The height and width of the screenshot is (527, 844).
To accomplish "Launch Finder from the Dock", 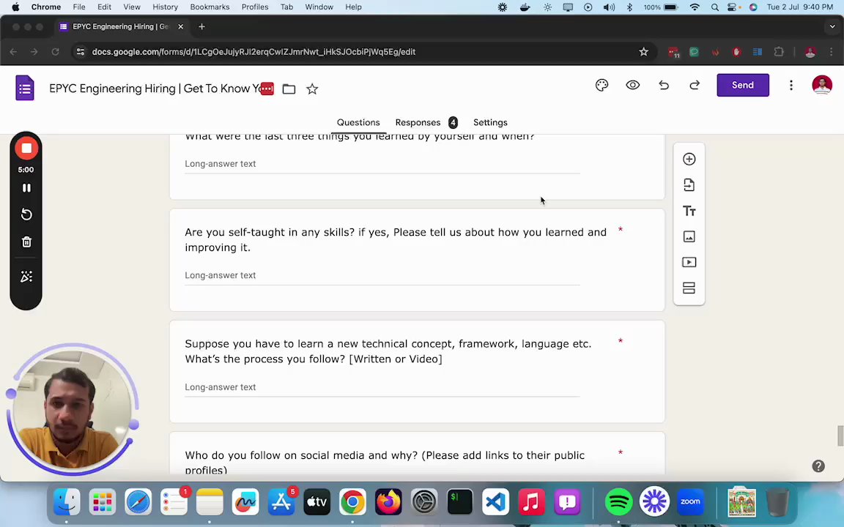I will tap(67, 502).
